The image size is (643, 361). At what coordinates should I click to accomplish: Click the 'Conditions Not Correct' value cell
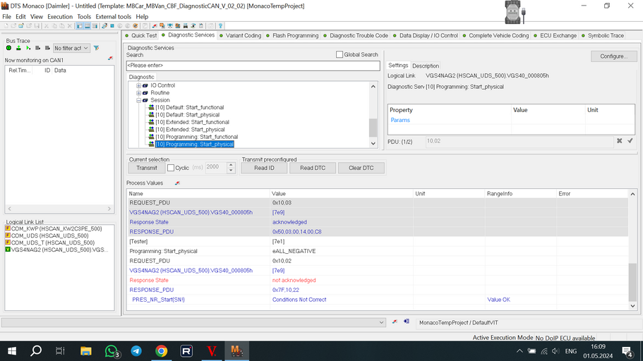pos(299,300)
